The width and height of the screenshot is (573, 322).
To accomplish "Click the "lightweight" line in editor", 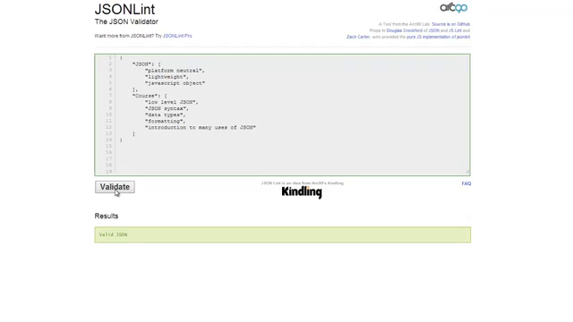I will pyautogui.click(x=167, y=77).
